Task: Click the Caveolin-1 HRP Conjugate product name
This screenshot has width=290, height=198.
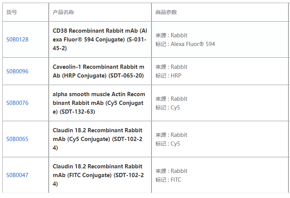Action: point(99,71)
